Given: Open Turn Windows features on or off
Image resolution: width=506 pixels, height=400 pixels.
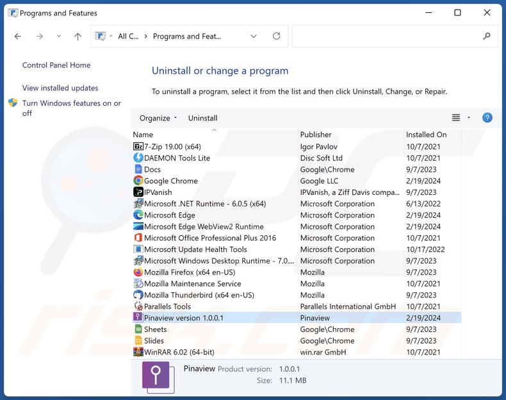Looking at the screenshot, I should point(71,108).
